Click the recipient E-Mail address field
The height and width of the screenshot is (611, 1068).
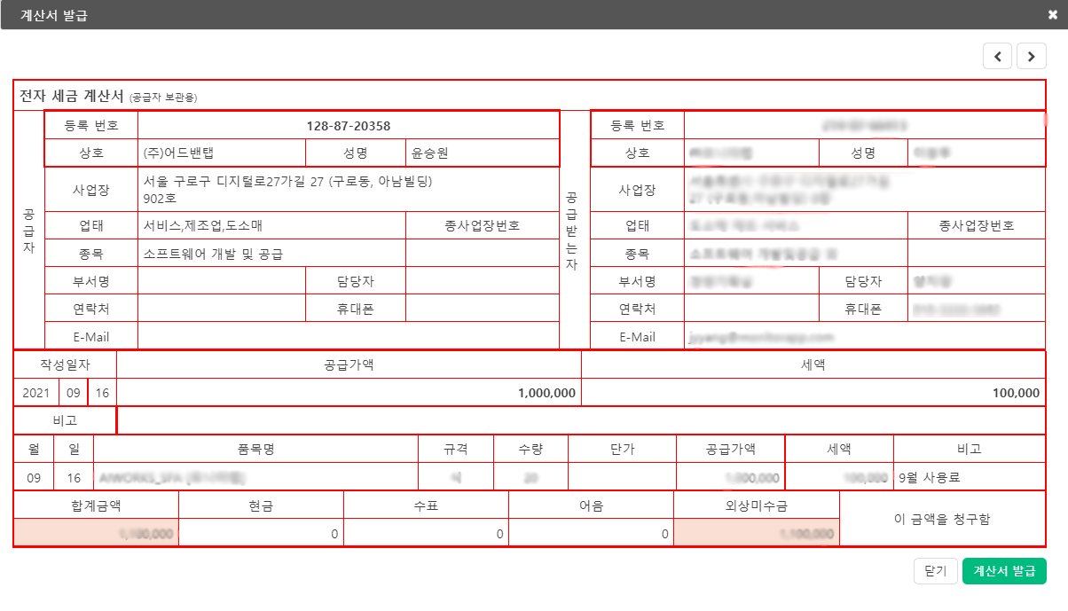864,337
